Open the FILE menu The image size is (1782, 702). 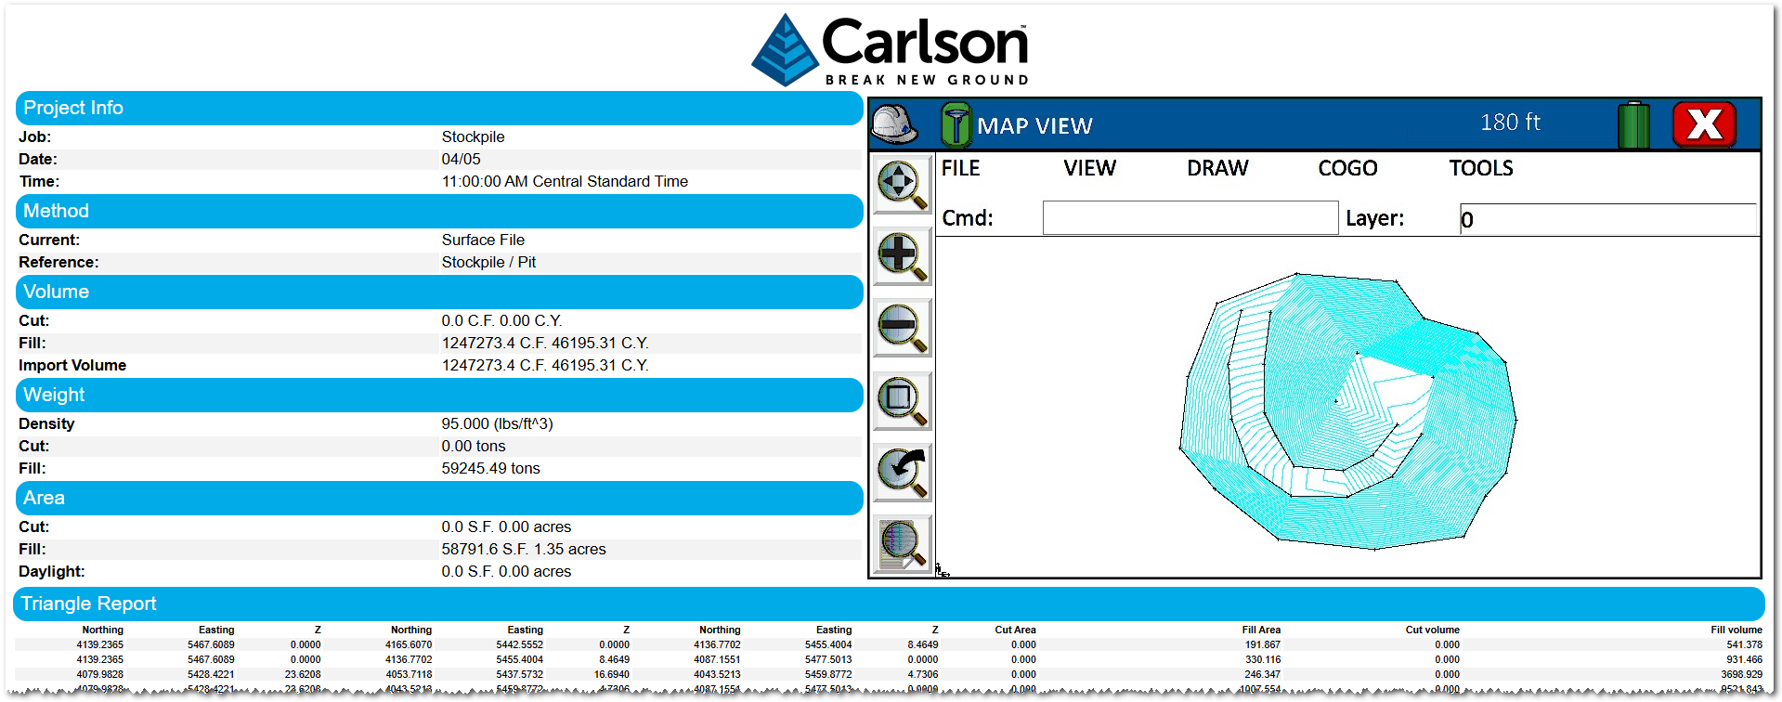click(x=960, y=168)
